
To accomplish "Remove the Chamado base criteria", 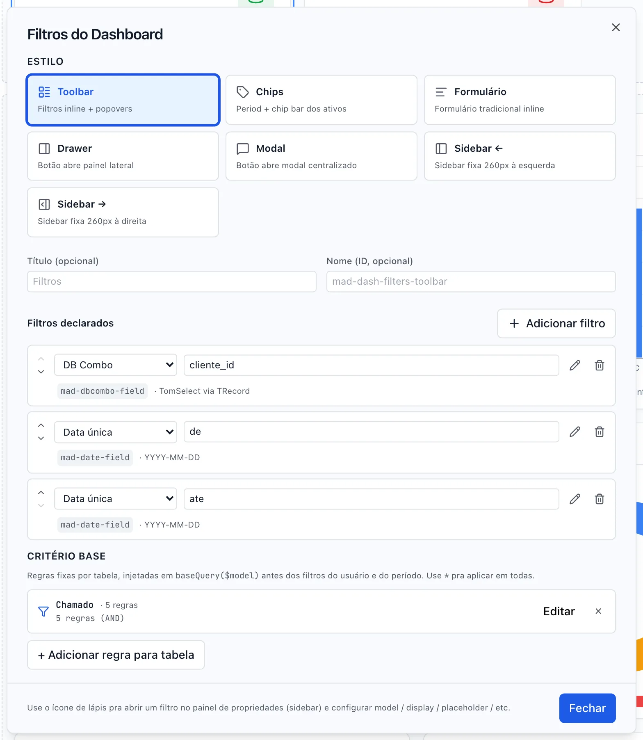I will pos(598,611).
